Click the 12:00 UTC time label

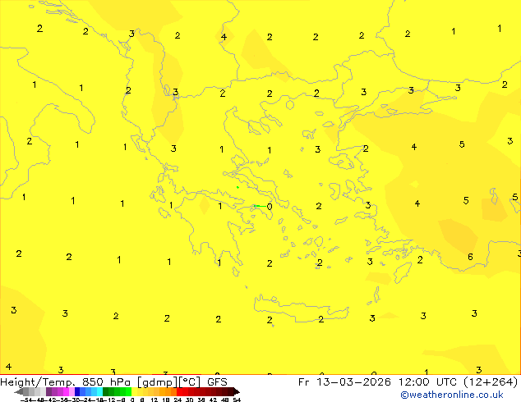425,381
